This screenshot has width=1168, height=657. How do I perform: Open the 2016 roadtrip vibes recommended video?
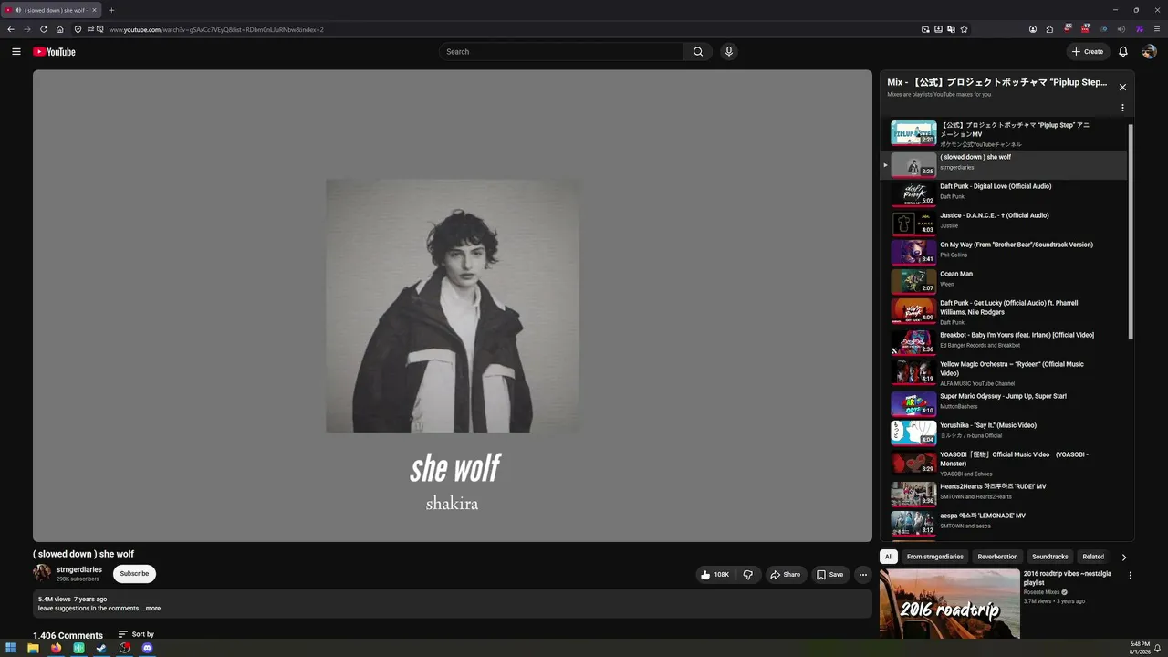(950, 603)
